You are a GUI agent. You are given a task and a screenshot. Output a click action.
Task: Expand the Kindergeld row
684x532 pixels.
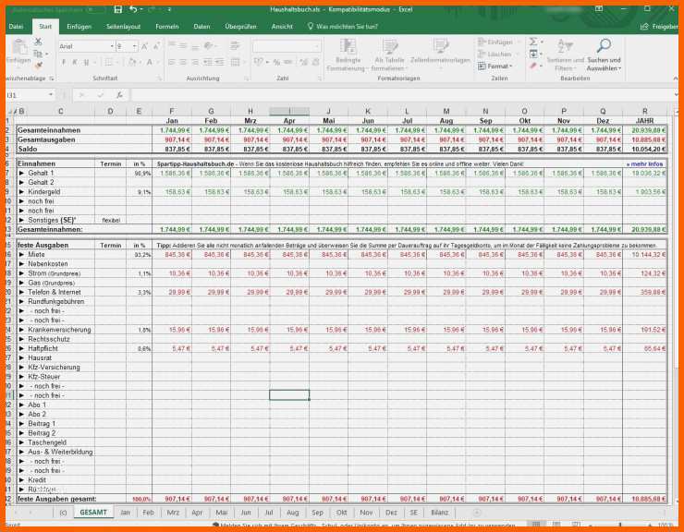pos(21,192)
